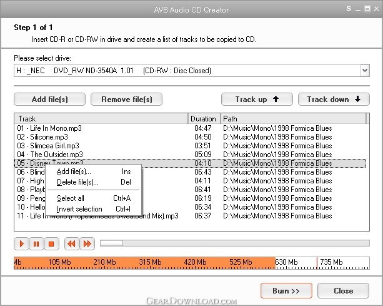This screenshot has width=383, height=306.
Task: Rewind the current track preview
Action: click(x=72, y=244)
